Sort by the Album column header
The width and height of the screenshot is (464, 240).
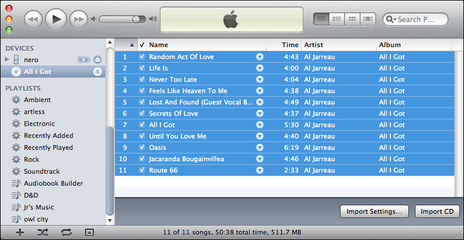[414, 45]
